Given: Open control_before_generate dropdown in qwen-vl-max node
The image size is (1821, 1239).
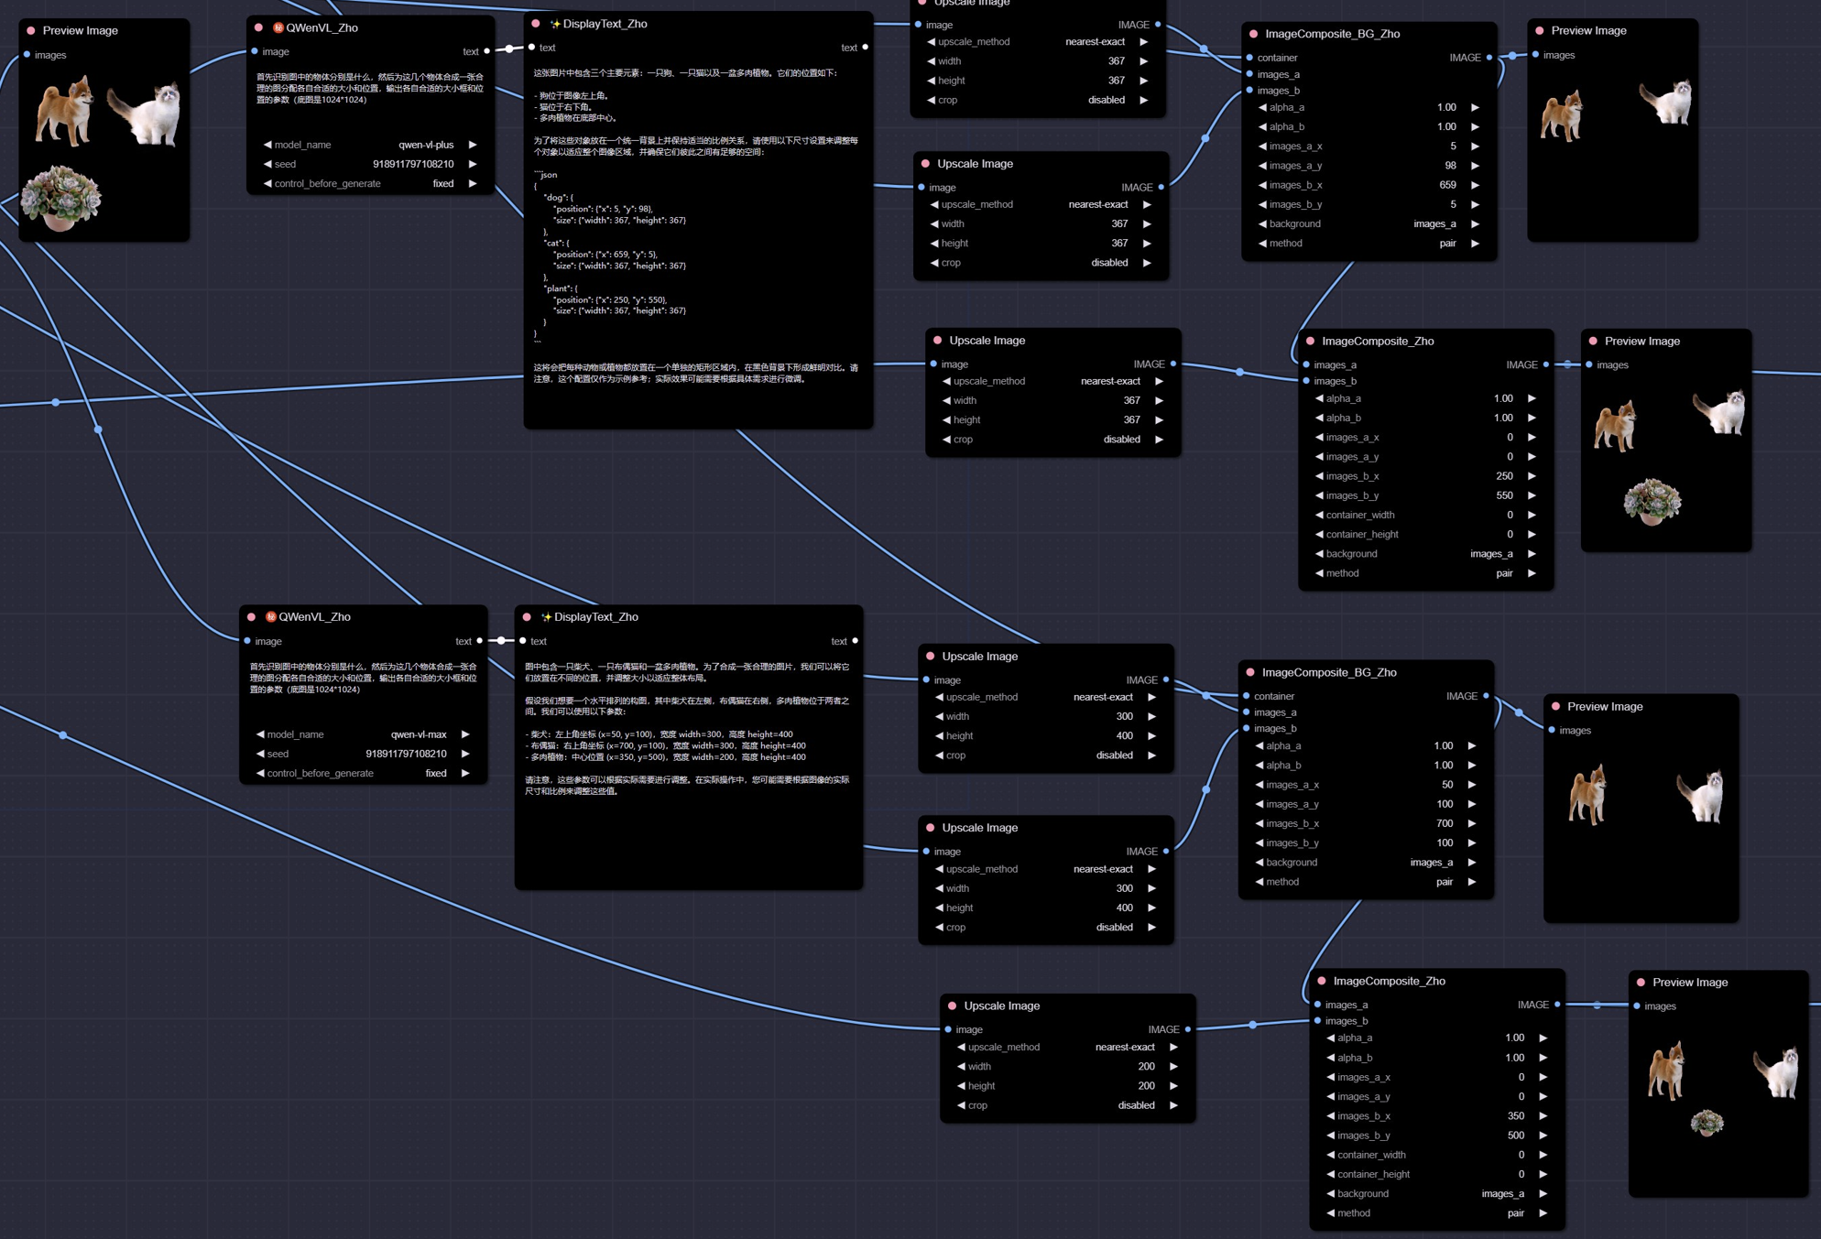Looking at the screenshot, I should pyautogui.click(x=363, y=773).
